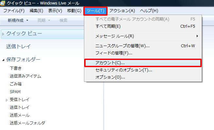Open the 迷惑メールフォルダ folder
The height and width of the screenshot is (130, 214).
(27, 123)
